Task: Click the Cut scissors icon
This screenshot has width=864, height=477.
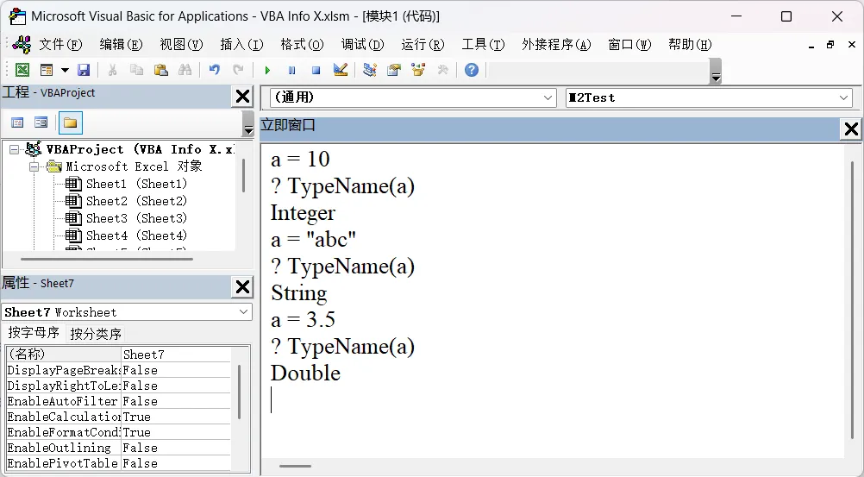Action: (x=112, y=70)
